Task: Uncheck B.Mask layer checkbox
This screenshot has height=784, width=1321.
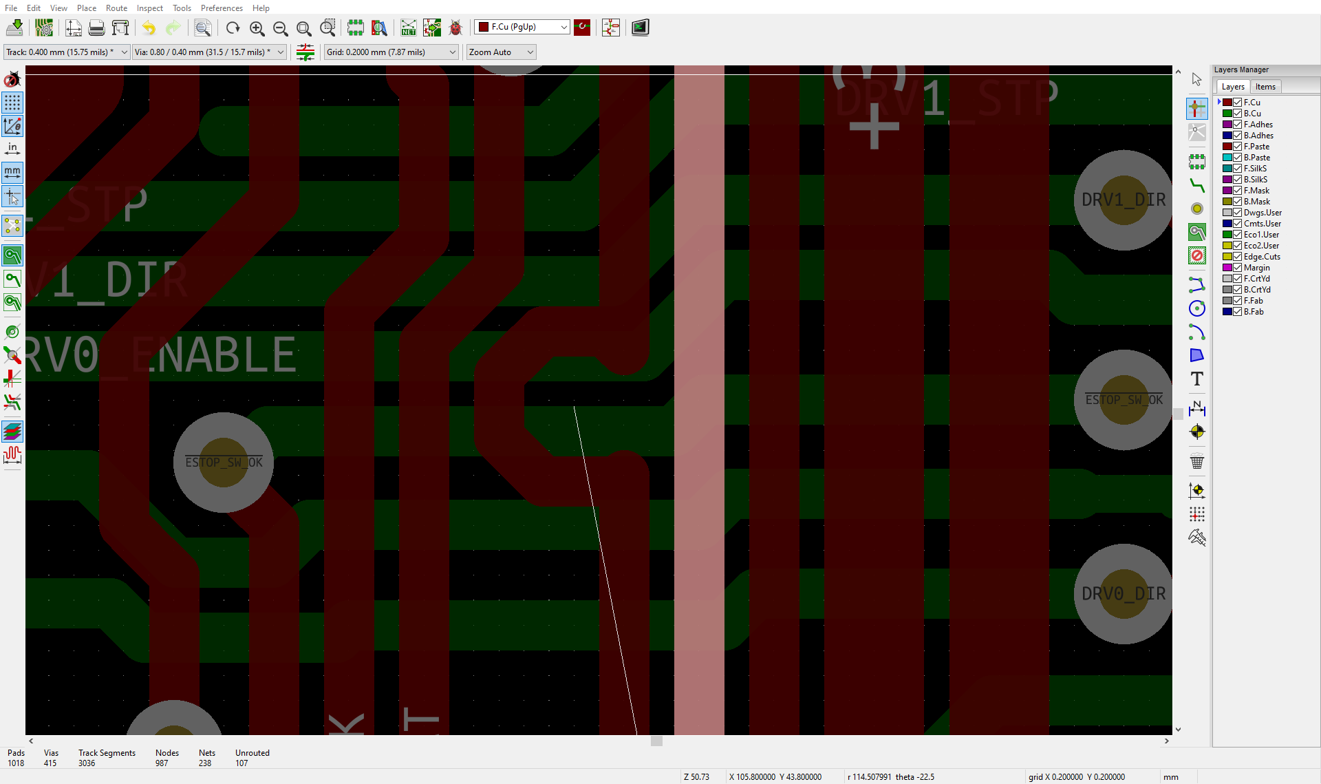Action: 1237,202
